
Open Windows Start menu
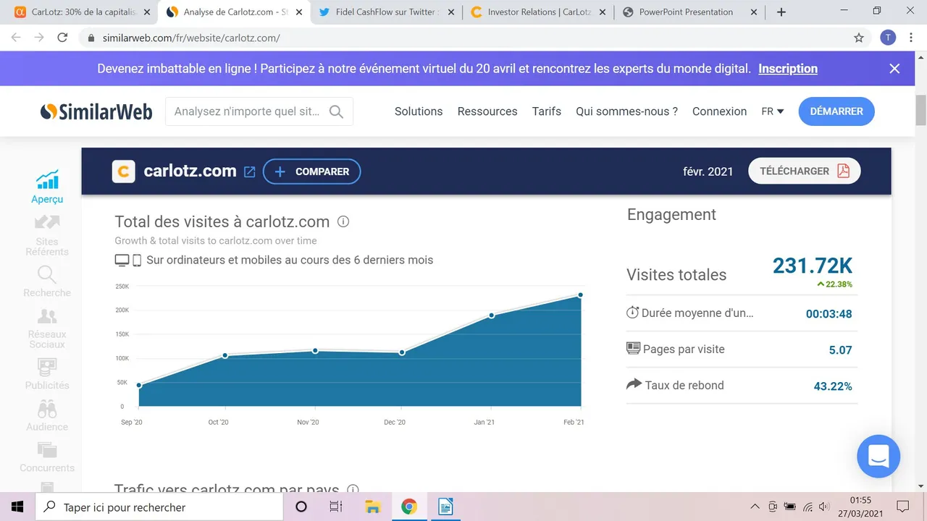17,507
